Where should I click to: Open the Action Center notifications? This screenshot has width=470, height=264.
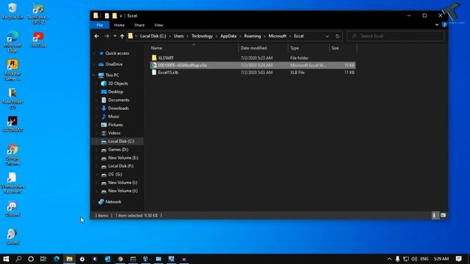(x=458, y=259)
